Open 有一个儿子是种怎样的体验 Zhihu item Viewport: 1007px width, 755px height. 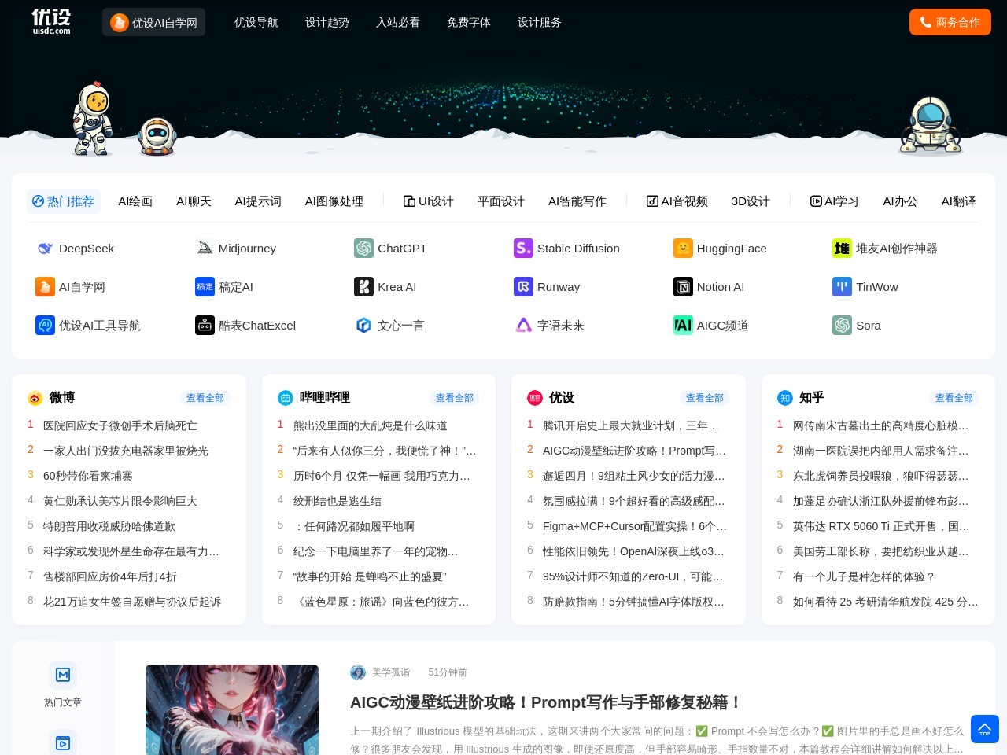[864, 576]
